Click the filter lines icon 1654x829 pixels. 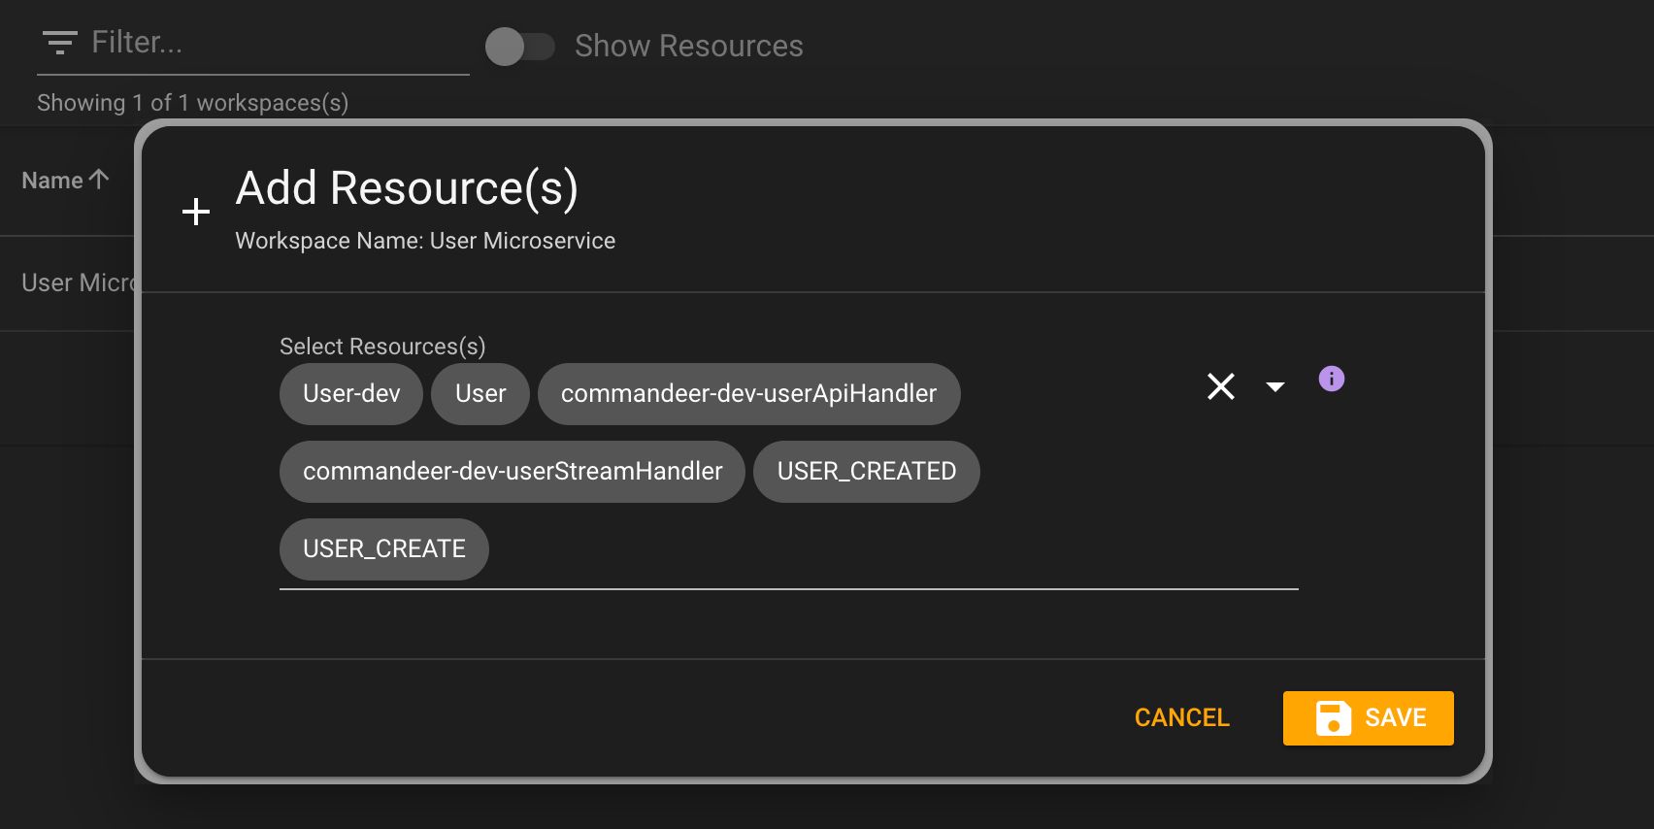pos(60,43)
